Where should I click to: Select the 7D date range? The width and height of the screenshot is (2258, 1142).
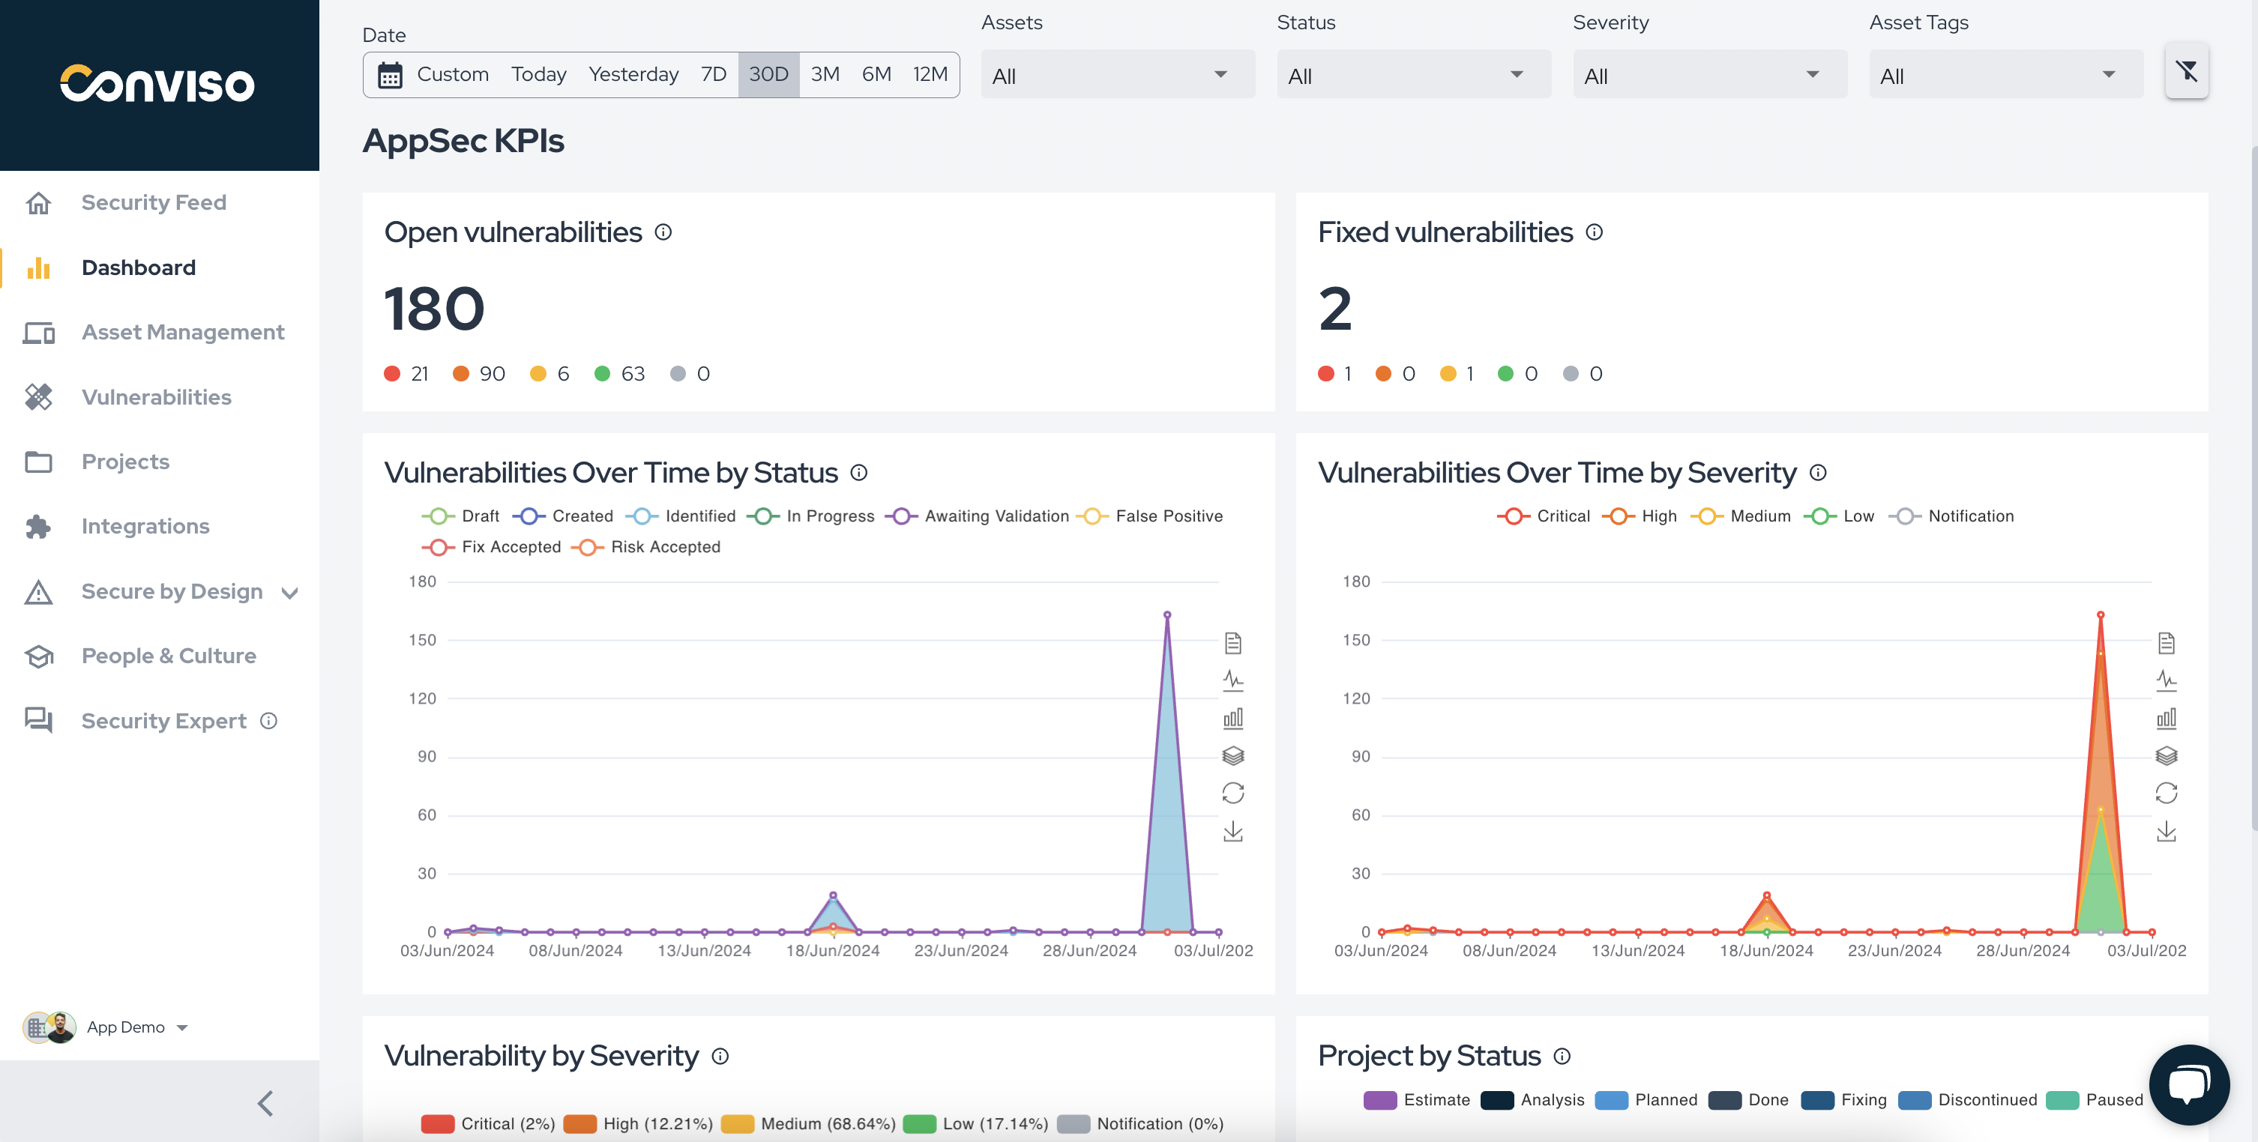(714, 74)
